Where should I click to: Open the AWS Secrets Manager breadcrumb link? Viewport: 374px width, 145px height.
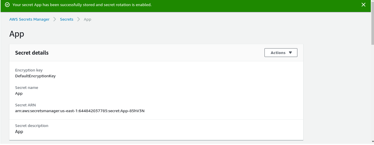(29, 19)
